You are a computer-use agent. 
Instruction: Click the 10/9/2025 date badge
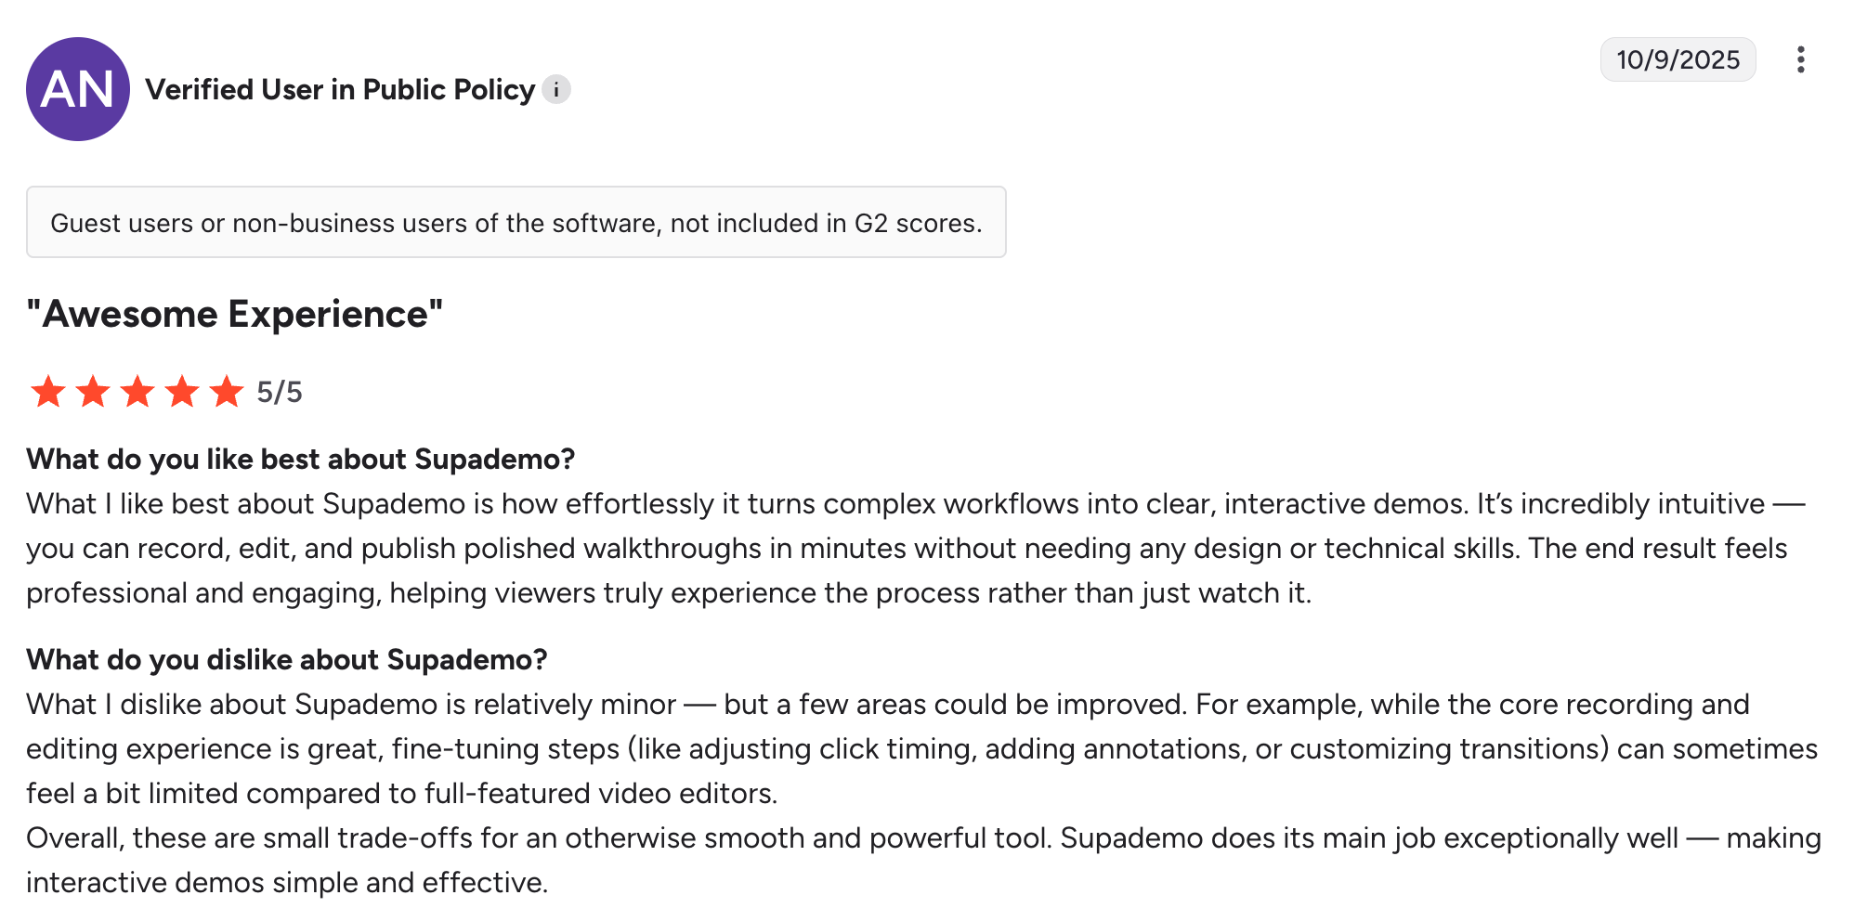[x=1678, y=60]
